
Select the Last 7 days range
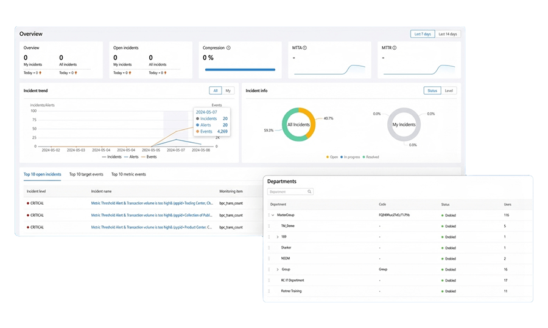tap(423, 34)
